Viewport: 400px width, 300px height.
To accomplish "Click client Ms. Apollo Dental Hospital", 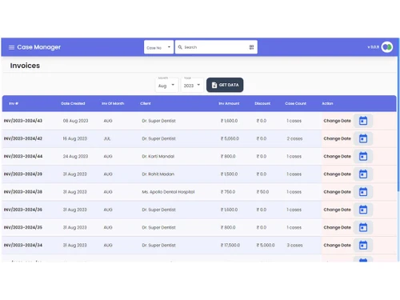I will coord(168,192).
